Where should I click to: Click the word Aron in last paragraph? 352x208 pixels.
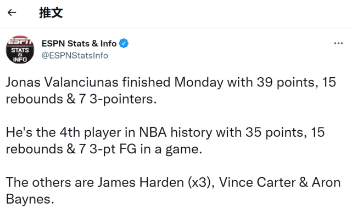tap(326, 182)
